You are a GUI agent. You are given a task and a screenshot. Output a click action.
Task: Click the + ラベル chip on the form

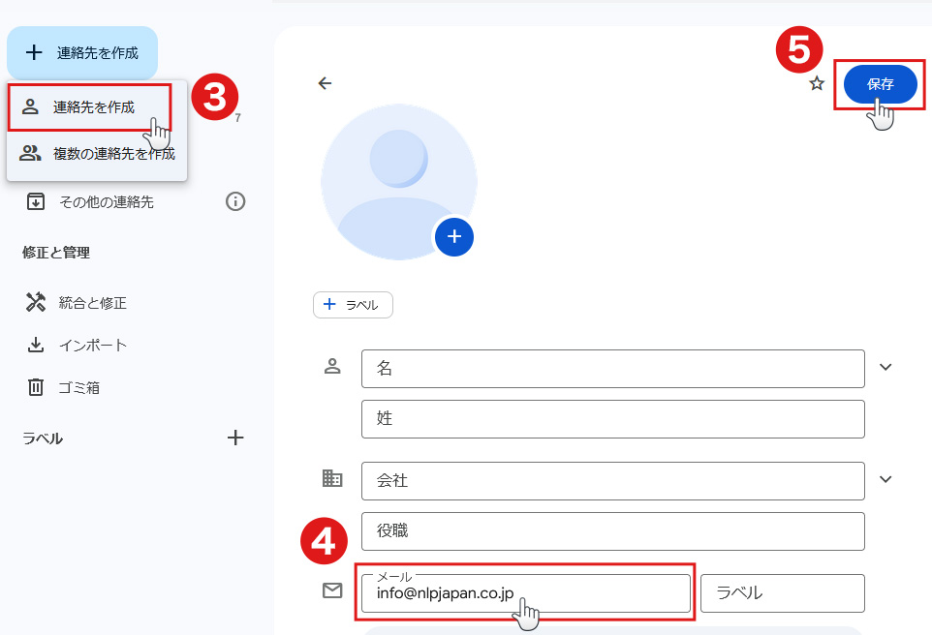(353, 304)
